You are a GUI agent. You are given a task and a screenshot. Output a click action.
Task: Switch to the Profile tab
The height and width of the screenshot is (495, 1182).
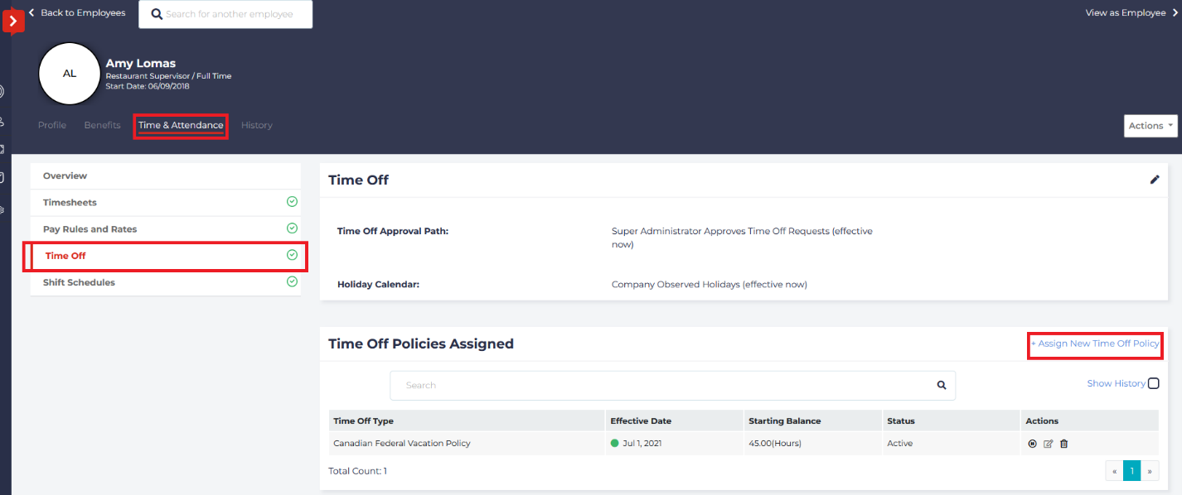coord(52,125)
